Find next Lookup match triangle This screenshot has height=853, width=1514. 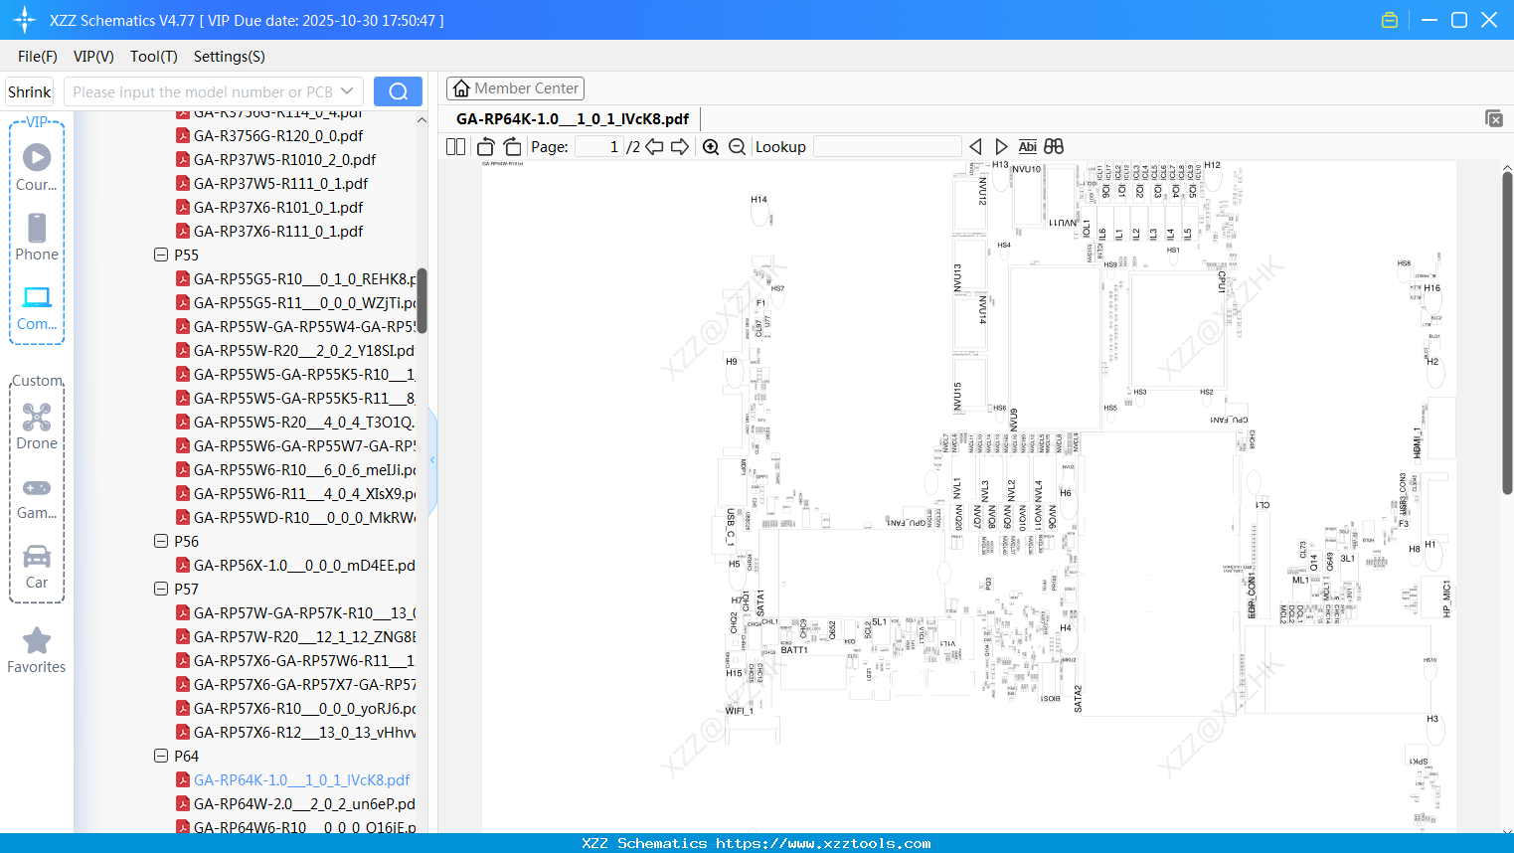click(1001, 146)
